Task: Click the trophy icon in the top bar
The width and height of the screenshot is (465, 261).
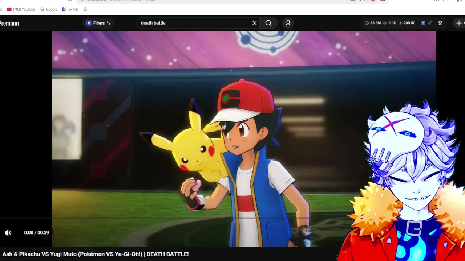Action: pyautogui.click(x=440, y=23)
